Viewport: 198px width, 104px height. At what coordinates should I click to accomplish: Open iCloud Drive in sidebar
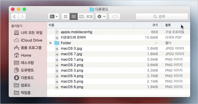[x=28, y=40]
